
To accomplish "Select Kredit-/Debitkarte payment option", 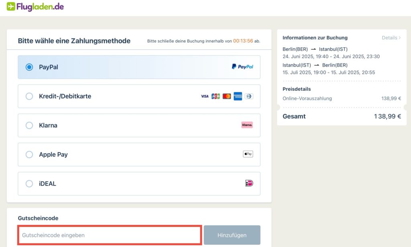I will [x=29, y=96].
